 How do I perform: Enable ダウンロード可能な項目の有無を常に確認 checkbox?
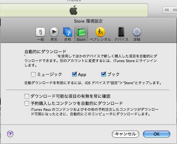(27, 96)
